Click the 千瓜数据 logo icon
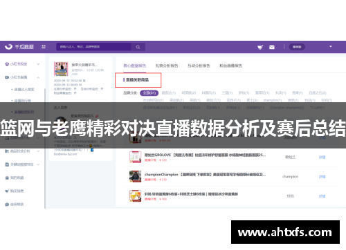Image resolution: width=346 pixels, height=250 pixels. point(8,47)
